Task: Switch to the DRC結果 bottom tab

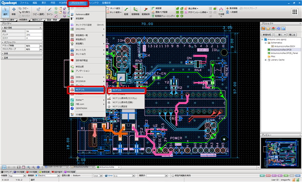Action: pos(32,172)
